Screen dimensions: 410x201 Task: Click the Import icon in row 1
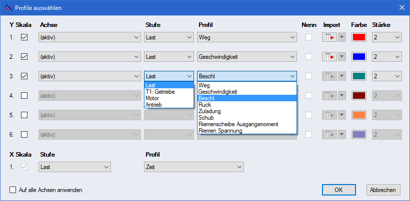[x=329, y=37]
